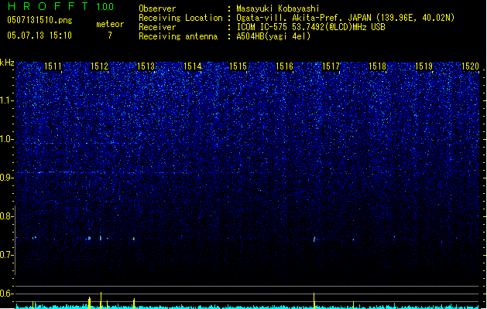The image size is (487, 309).
Task: Click the kHz axis unit label
Action: point(7,63)
